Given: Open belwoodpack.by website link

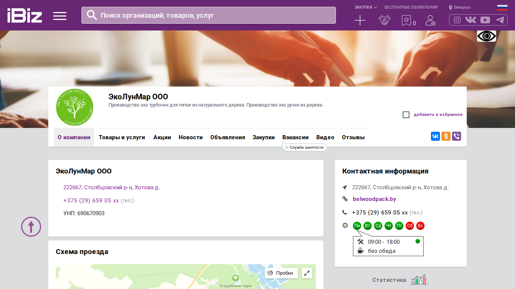Looking at the screenshot, I should point(374,199).
